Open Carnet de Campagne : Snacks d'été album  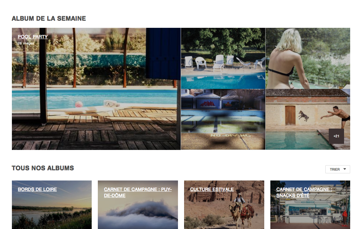(x=304, y=192)
